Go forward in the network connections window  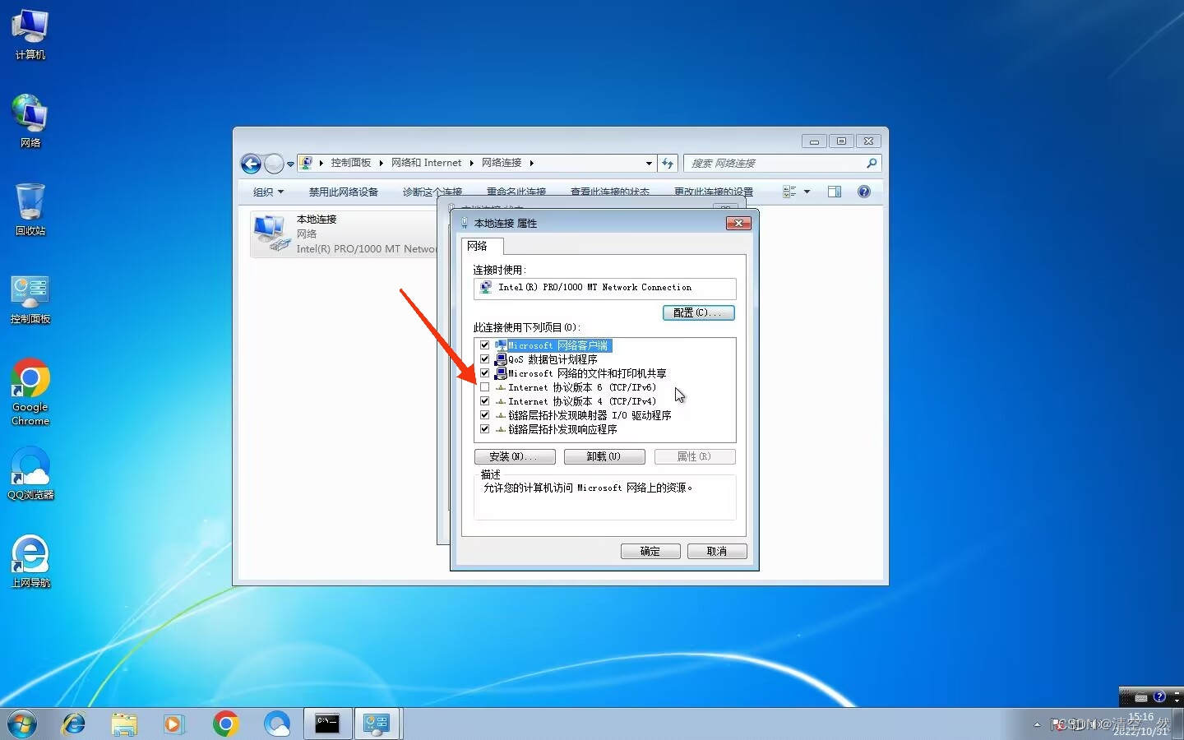tap(274, 164)
